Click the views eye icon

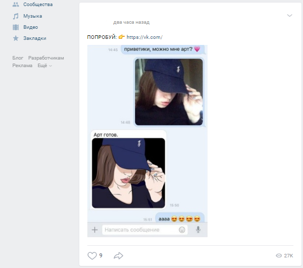point(279,256)
